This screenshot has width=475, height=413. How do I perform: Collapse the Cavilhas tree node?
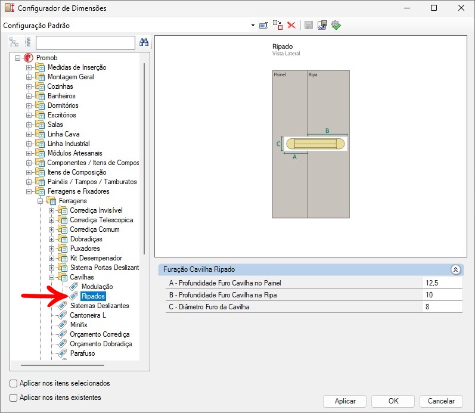point(51,277)
